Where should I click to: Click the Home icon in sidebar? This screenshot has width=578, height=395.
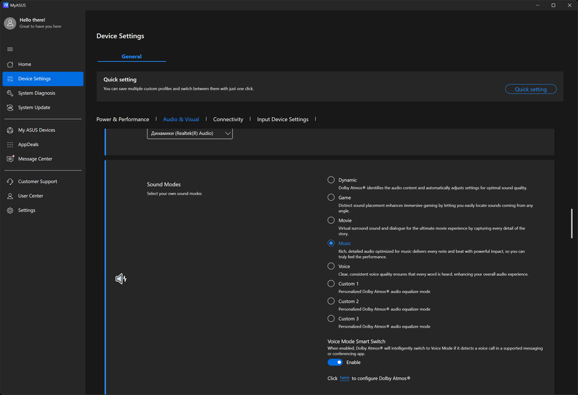pyautogui.click(x=10, y=65)
